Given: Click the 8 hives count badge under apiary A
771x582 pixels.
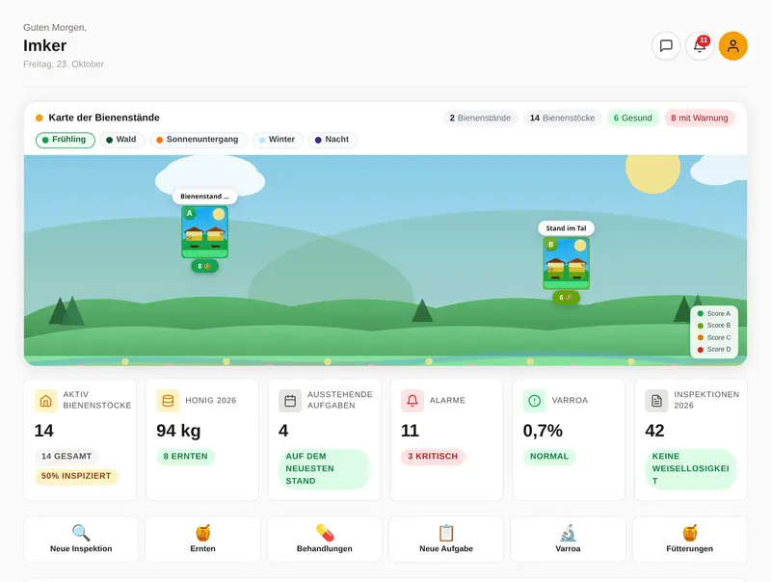Looking at the screenshot, I should (x=204, y=266).
